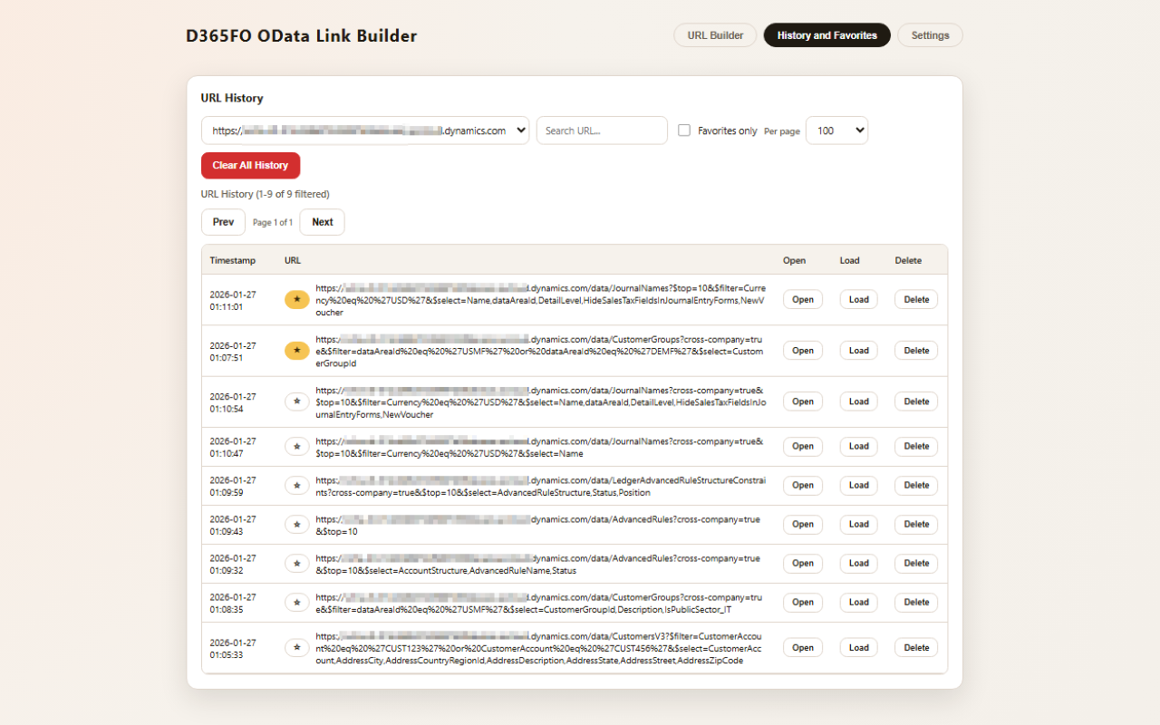Viewport: 1160px width, 725px height.
Task: Open the 01:10:54 JournalNames URL
Action: click(803, 401)
